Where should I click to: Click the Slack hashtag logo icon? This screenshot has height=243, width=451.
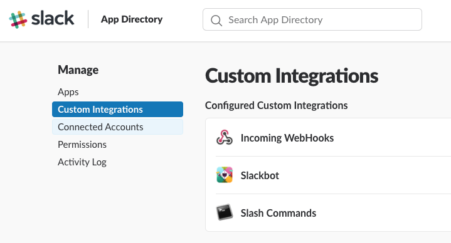coord(18,19)
